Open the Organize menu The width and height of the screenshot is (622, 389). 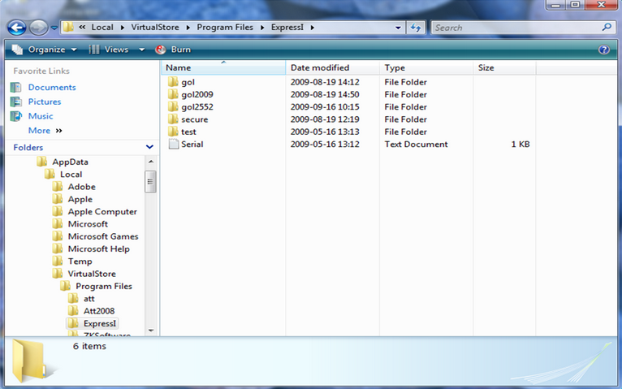pos(44,50)
